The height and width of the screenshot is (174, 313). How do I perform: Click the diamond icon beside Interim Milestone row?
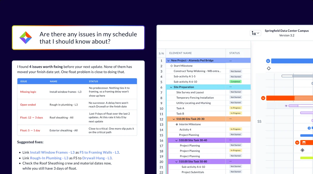[x=177, y=124]
